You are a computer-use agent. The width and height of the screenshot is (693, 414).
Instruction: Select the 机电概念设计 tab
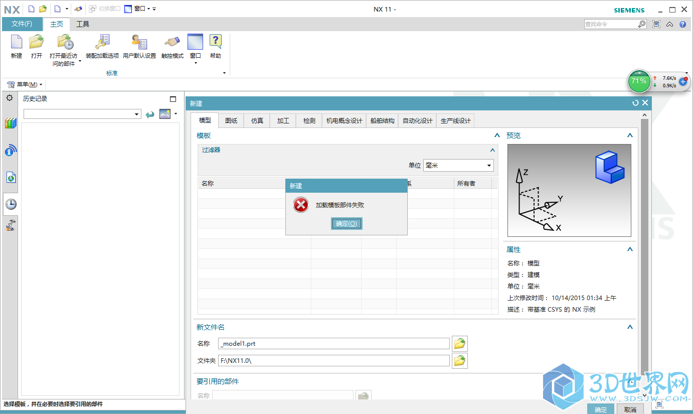click(x=344, y=120)
